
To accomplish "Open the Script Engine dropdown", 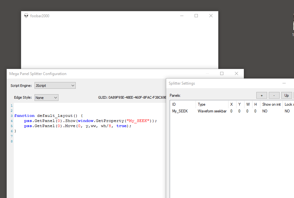I will point(55,86).
